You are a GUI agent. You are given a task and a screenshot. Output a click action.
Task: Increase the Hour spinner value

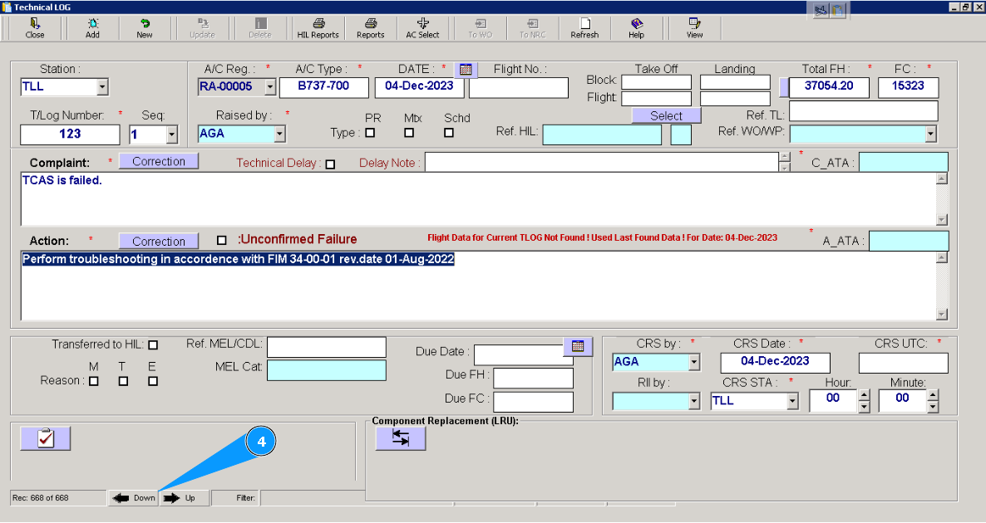click(x=864, y=396)
